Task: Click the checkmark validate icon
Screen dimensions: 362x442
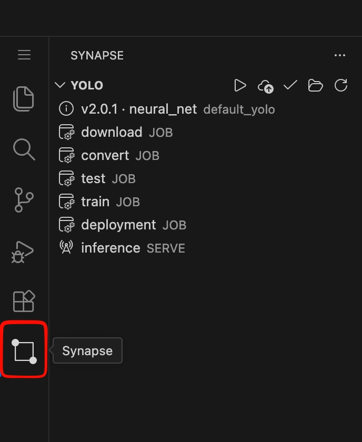Action: [x=290, y=85]
